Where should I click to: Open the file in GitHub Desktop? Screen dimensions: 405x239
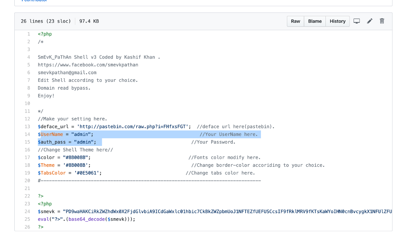[x=357, y=21]
